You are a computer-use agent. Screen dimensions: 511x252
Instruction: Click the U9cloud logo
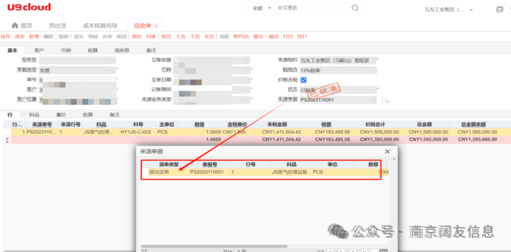(29, 7)
